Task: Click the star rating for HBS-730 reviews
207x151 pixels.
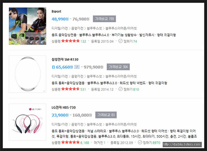Action: tap(70, 142)
